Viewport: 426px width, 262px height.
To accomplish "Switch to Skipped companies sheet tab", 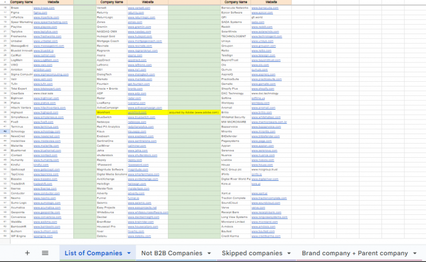I will click(252, 253).
